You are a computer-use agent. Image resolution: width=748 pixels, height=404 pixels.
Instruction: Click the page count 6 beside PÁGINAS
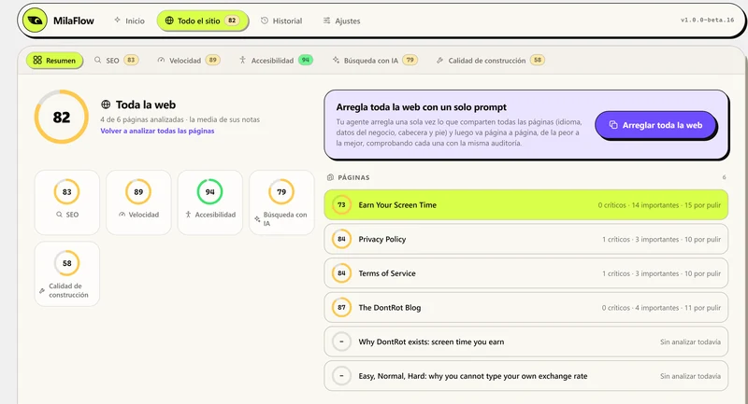click(x=724, y=177)
